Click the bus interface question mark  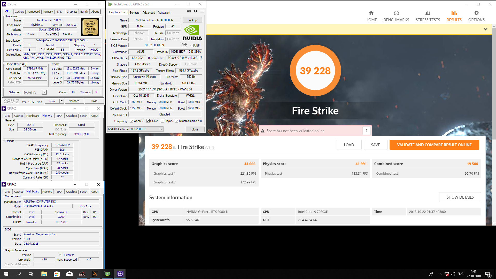(201, 58)
